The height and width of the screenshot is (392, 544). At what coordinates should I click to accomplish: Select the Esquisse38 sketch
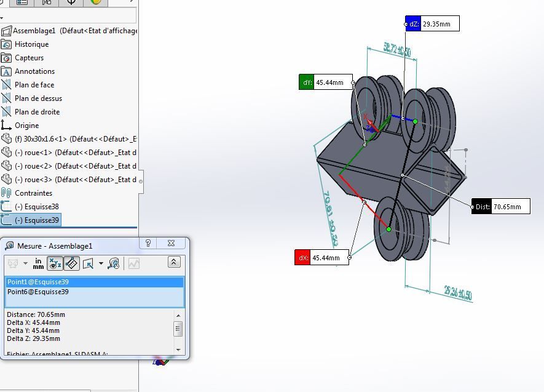(37, 207)
